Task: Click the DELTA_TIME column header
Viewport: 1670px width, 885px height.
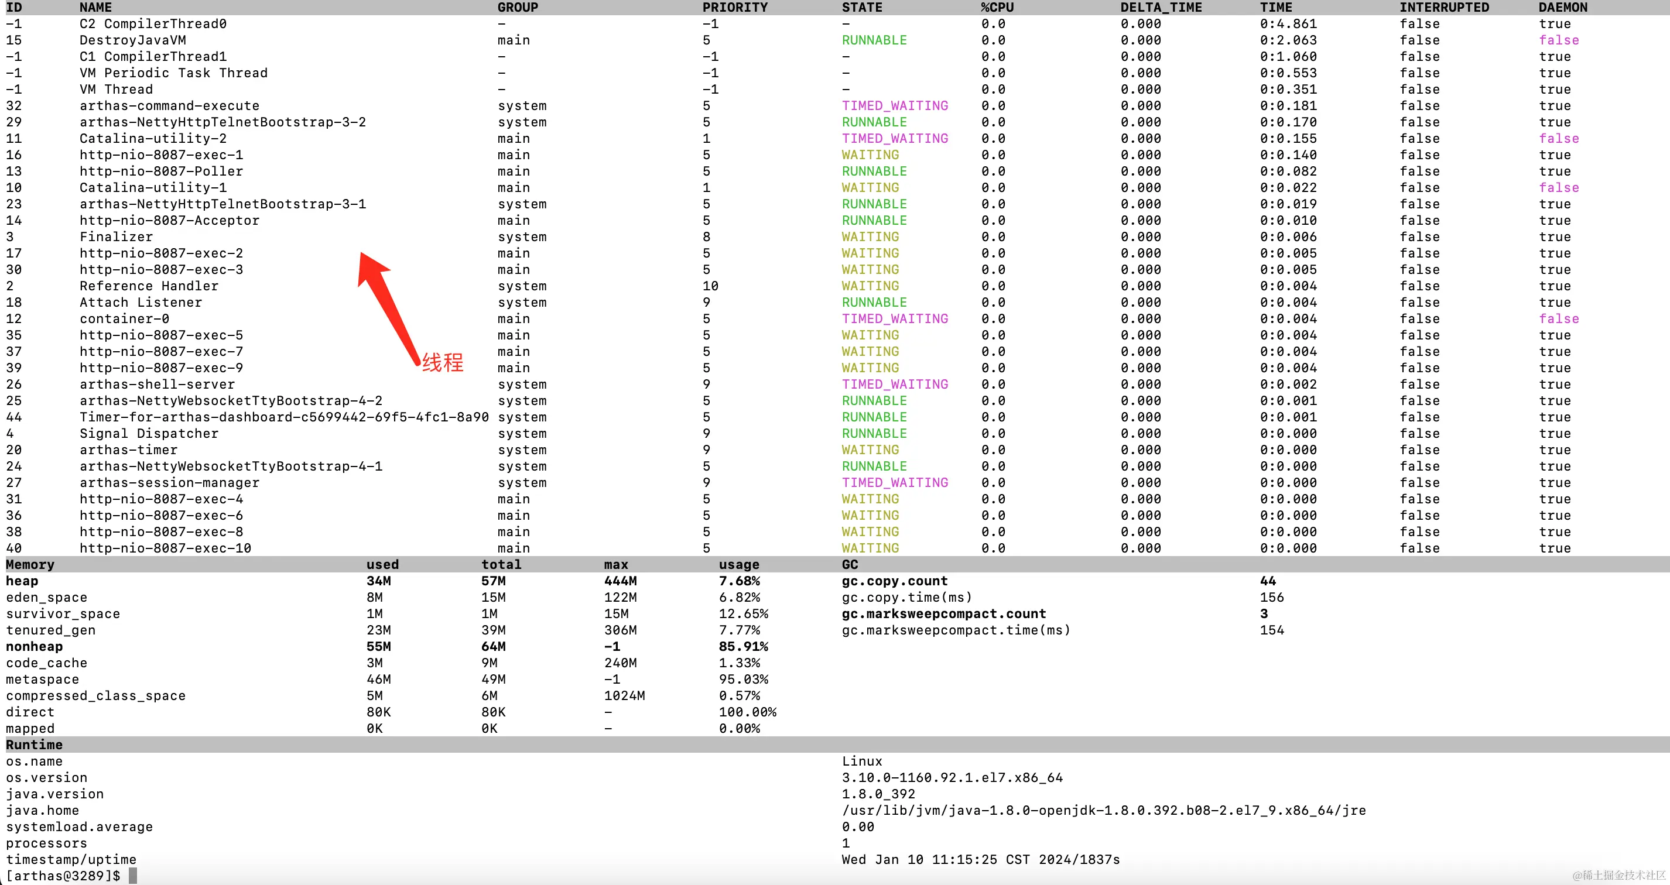Action: (1161, 7)
